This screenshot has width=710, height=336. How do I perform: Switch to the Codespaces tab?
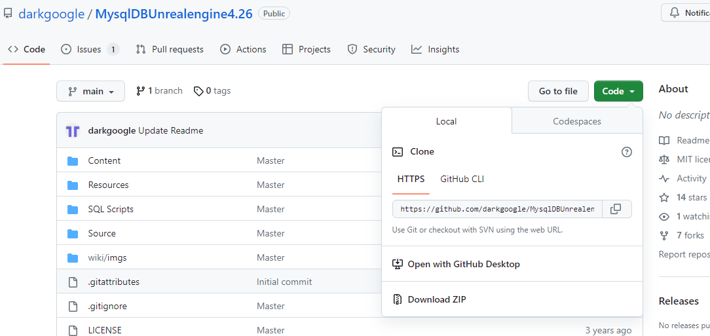point(577,121)
